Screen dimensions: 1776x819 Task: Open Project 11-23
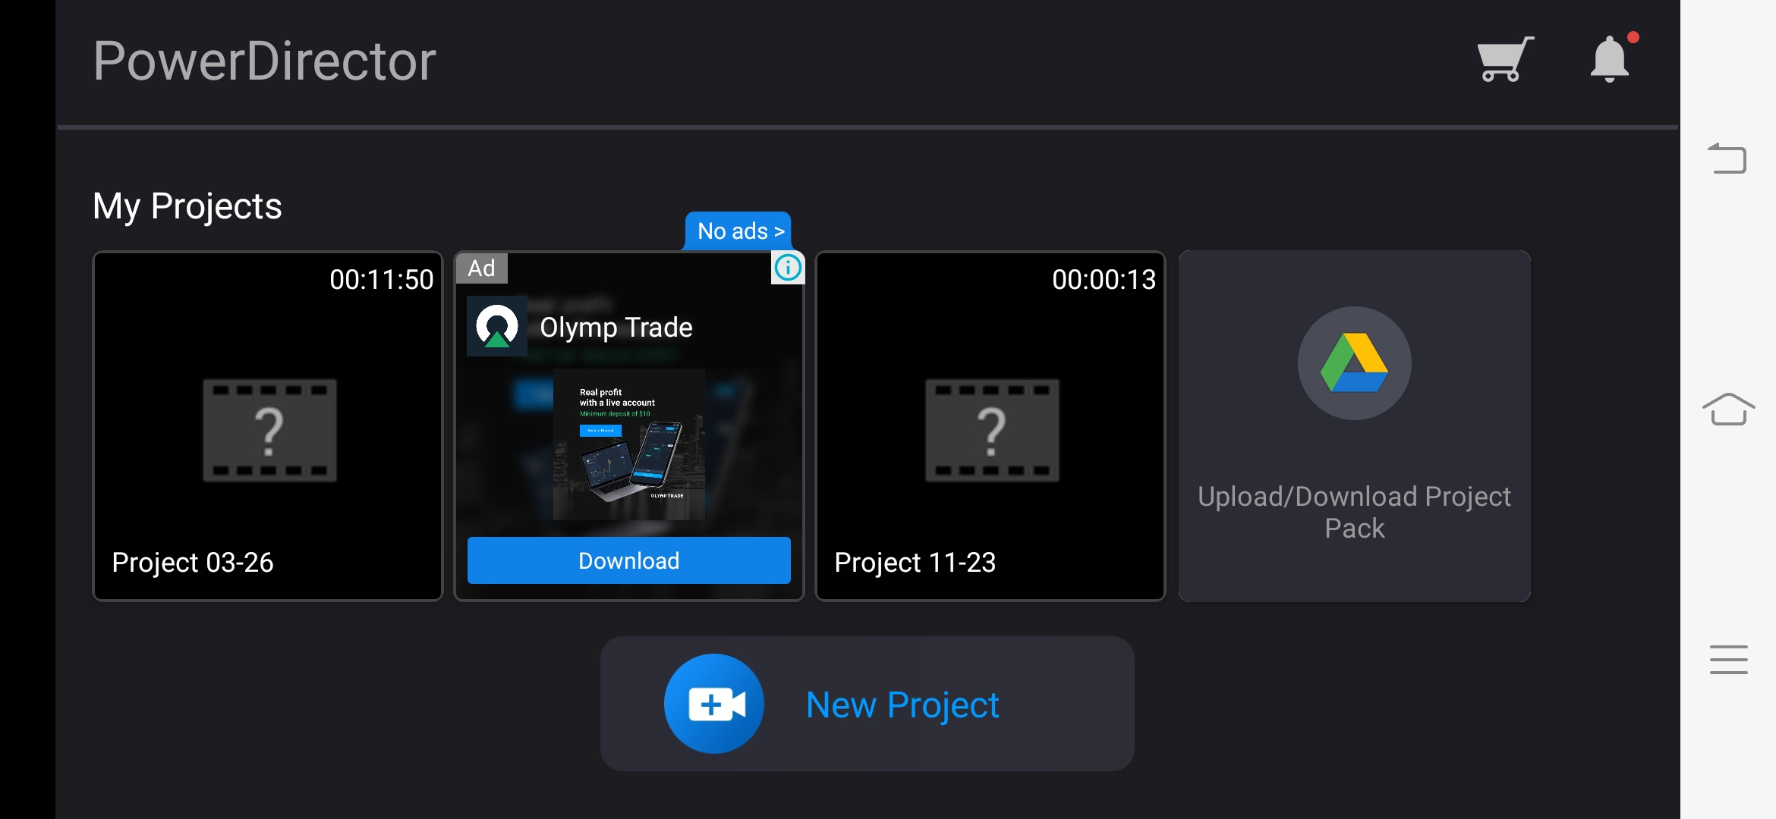[x=990, y=426]
